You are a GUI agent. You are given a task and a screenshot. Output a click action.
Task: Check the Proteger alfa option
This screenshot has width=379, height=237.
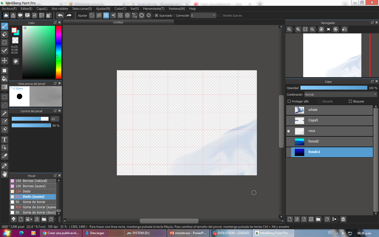pyautogui.click(x=289, y=101)
